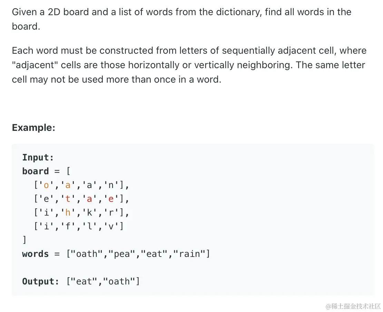383x312 pixels.
Task: Click the orange 'h' in third board row
Action: click(68, 213)
